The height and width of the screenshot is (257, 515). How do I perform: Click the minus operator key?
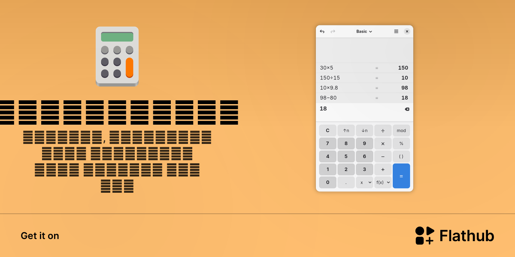click(x=383, y=156)
